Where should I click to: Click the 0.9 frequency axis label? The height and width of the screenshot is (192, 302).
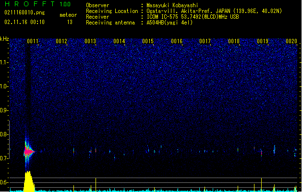(4, 110)
